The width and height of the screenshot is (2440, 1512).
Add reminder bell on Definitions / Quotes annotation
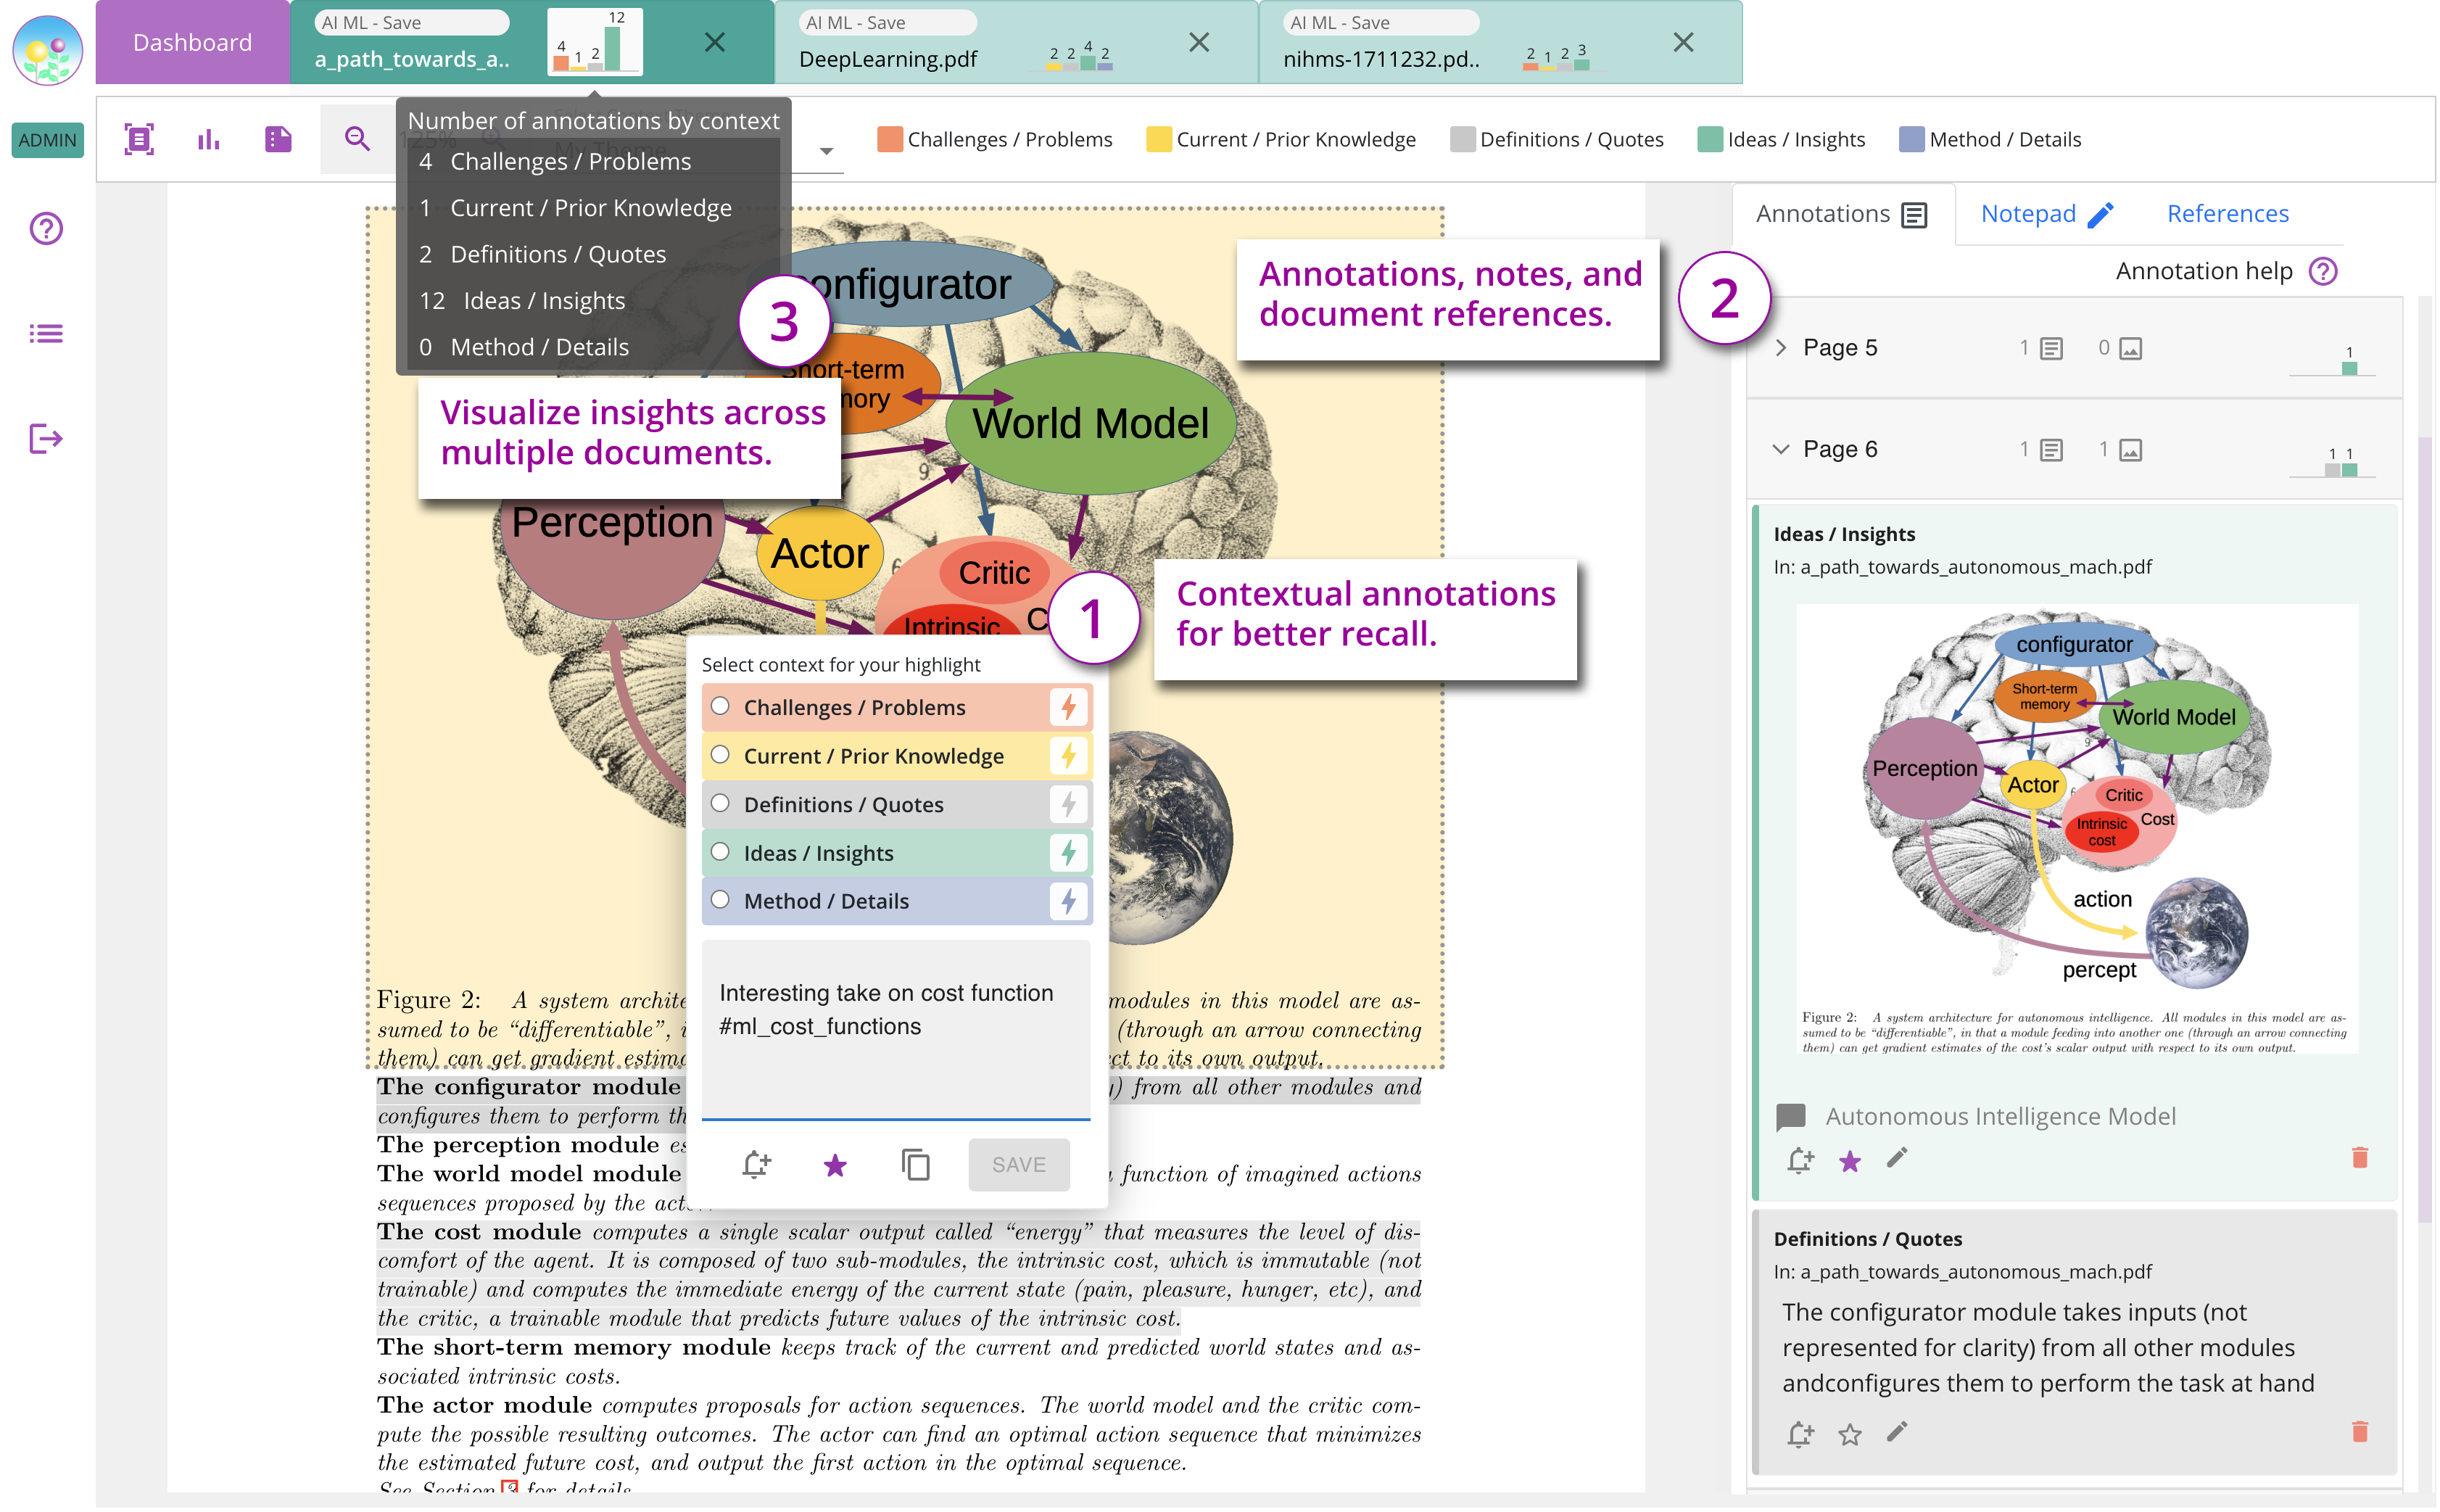coord(1799,1435)
